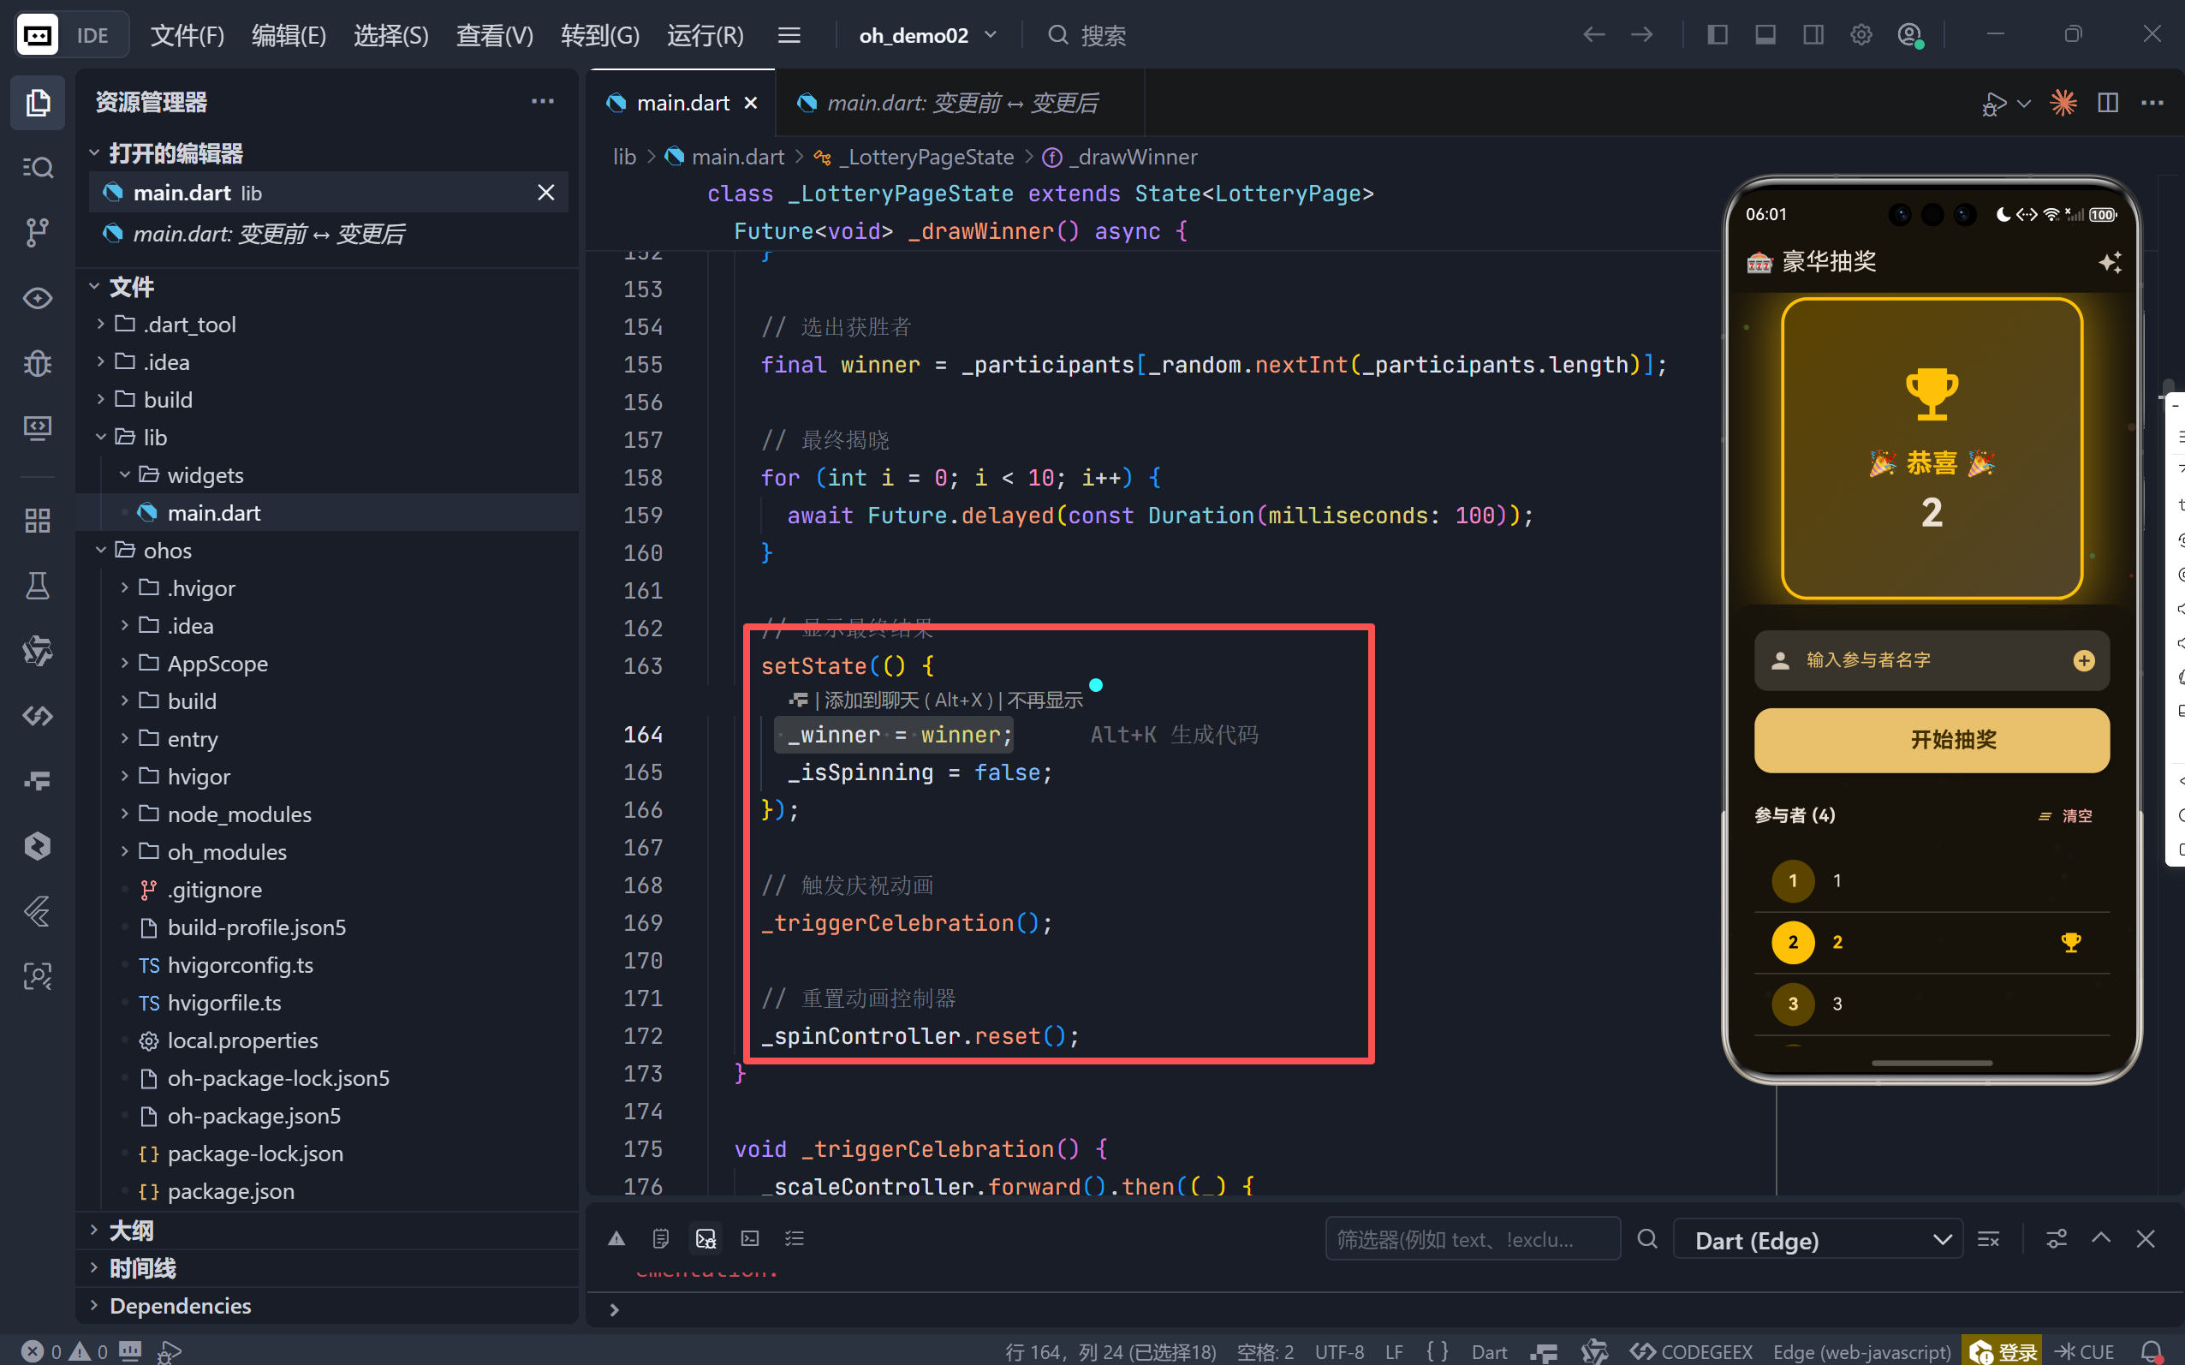The width and height of the screenshot is (2185, 1365).
Task: Switch to main.dart 变更前↔变更后 tab
Action: [x=961, y=103]
